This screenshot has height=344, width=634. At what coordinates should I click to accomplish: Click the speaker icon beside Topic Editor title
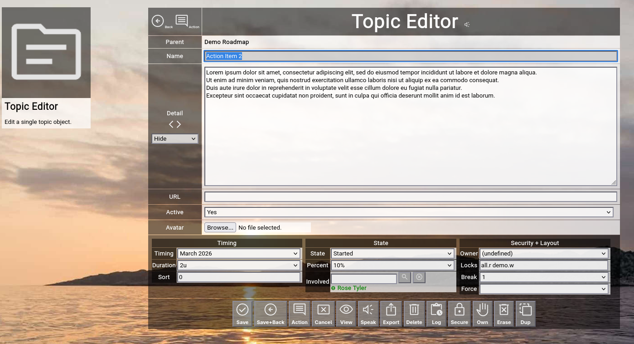[x=467, y=25]
